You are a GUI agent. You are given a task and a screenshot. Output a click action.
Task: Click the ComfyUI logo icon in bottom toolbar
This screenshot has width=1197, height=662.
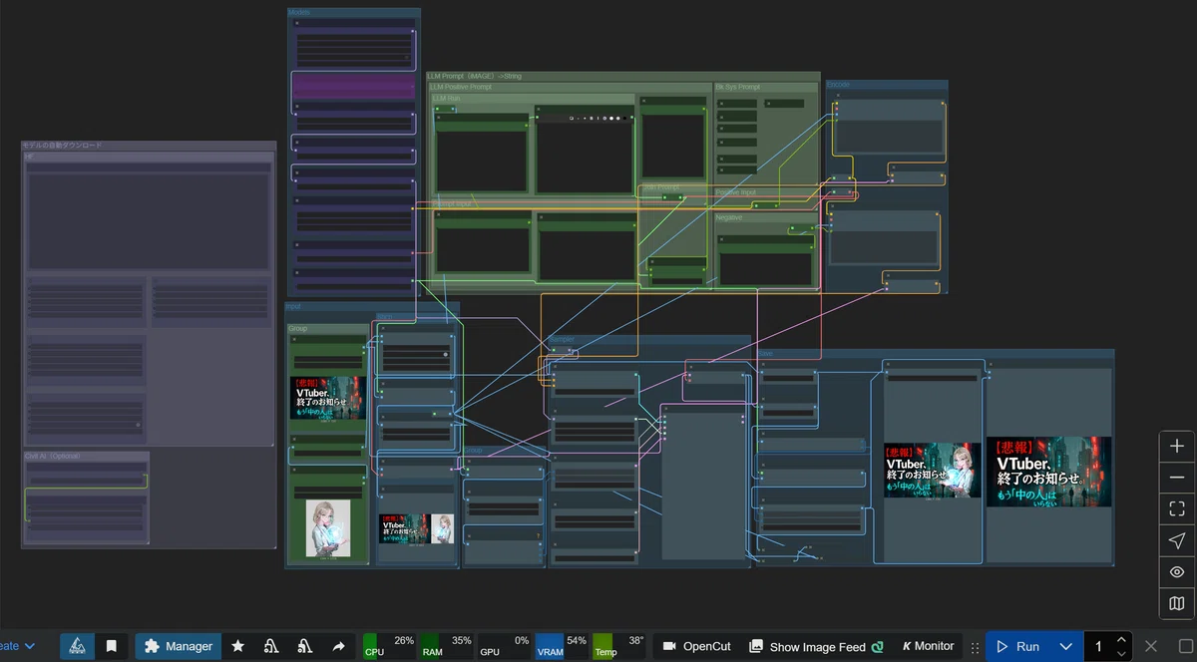click(x=78, y=646)
